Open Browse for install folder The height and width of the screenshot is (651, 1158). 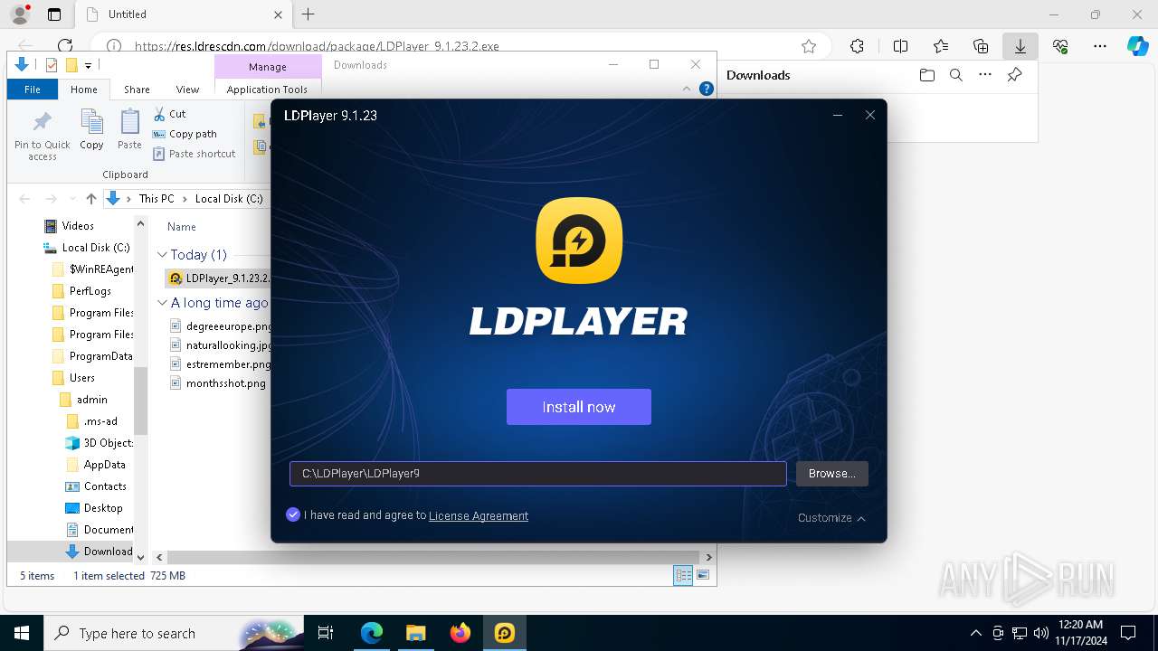click(831, 474)
